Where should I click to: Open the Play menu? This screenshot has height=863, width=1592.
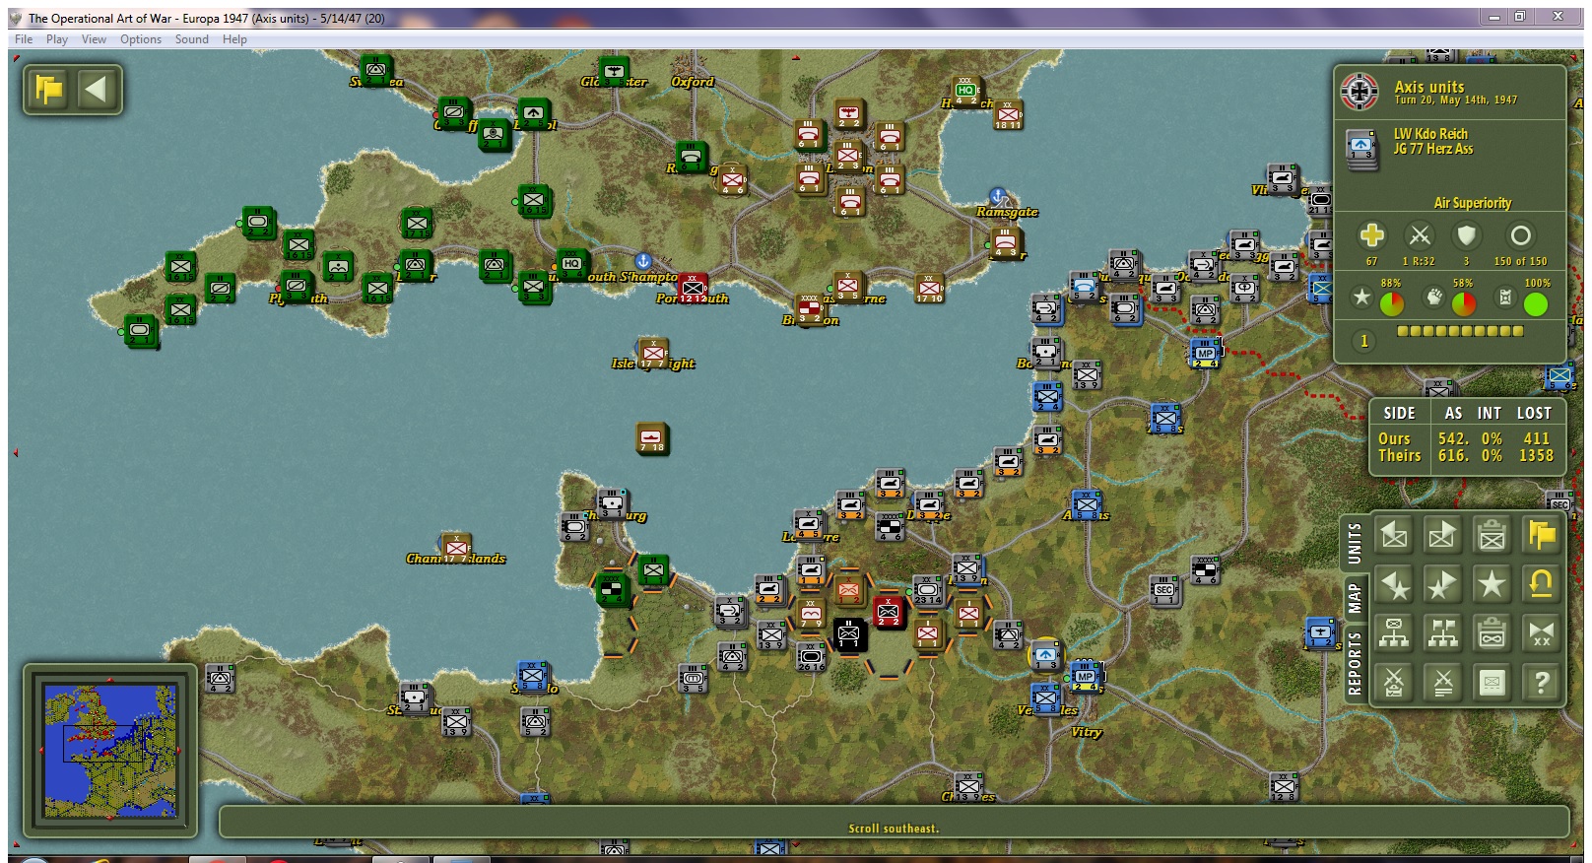coord(57,39)
